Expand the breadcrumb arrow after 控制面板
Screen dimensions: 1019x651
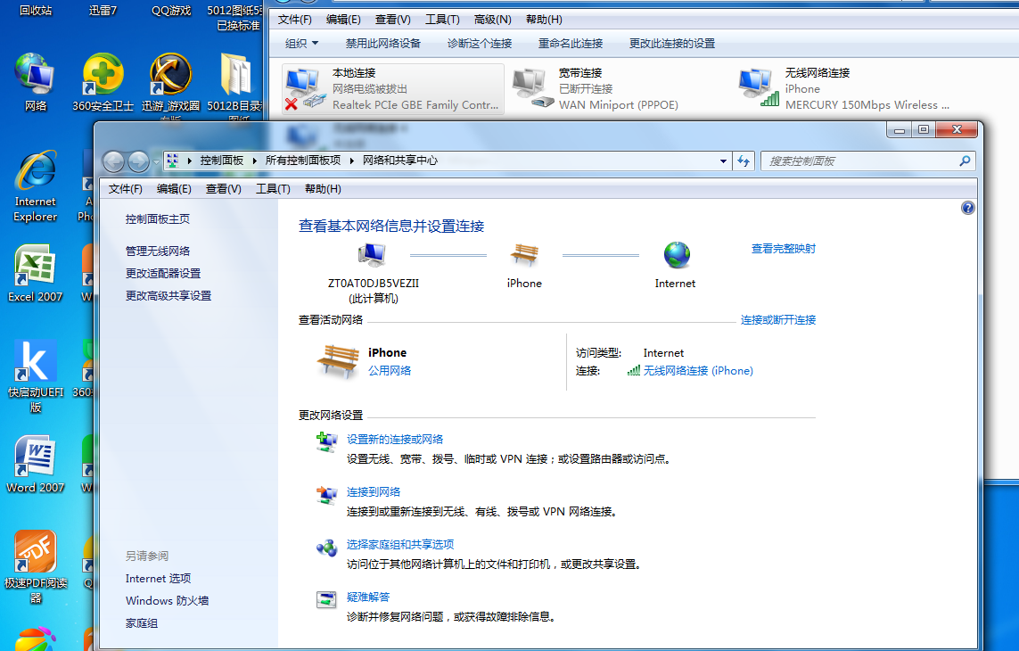(x=254, y=161)
